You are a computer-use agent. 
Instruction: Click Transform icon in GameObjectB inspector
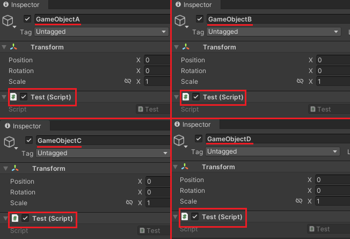[x=186, y=47]
